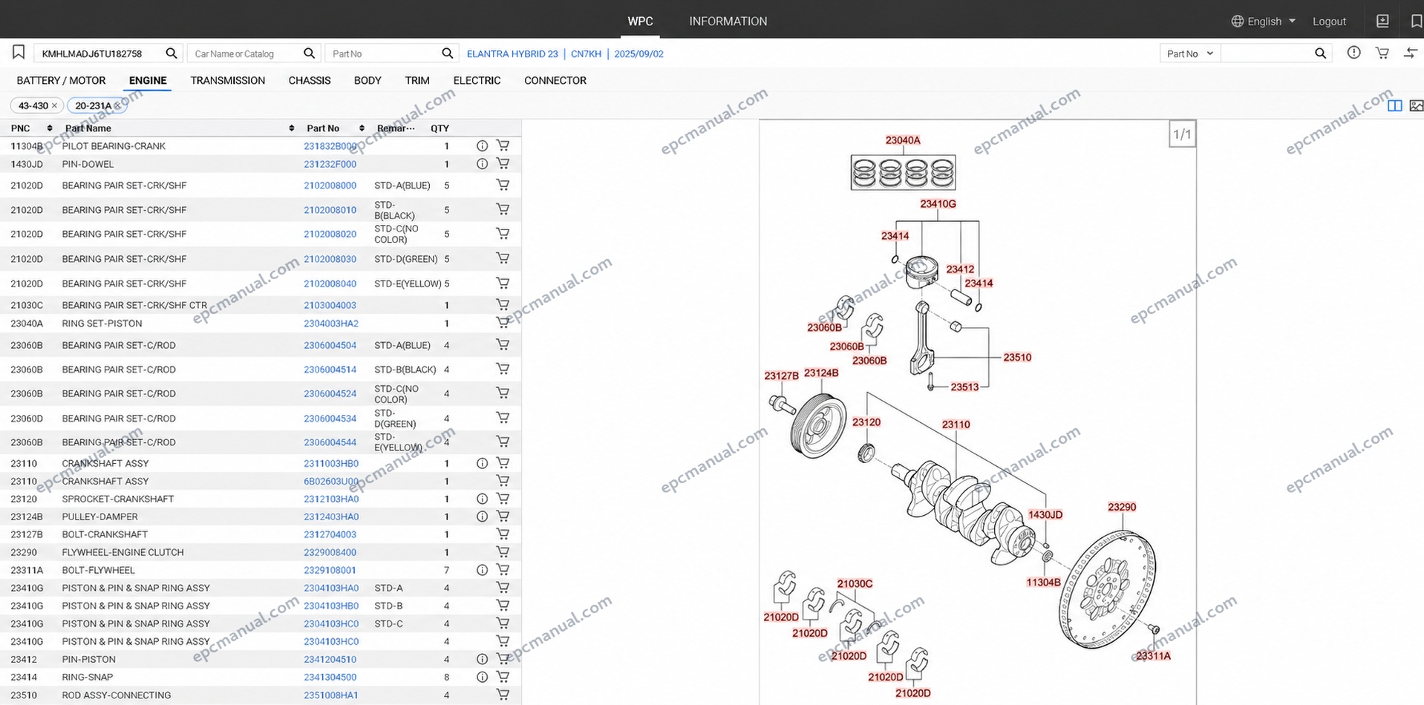Click the Car Name or Catalog field

(x=245, y=53)
